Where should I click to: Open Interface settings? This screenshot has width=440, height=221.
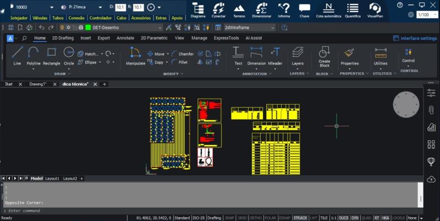click(415, 38)
